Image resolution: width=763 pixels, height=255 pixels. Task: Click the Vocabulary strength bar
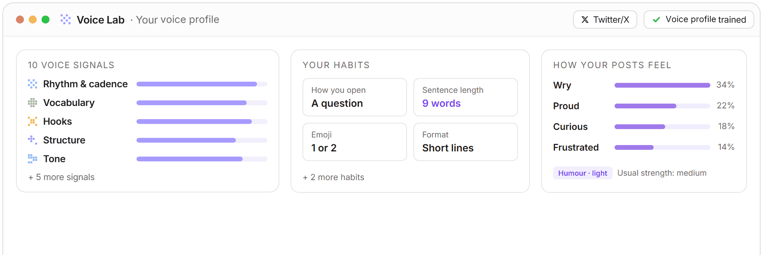(x=202, y=103)
